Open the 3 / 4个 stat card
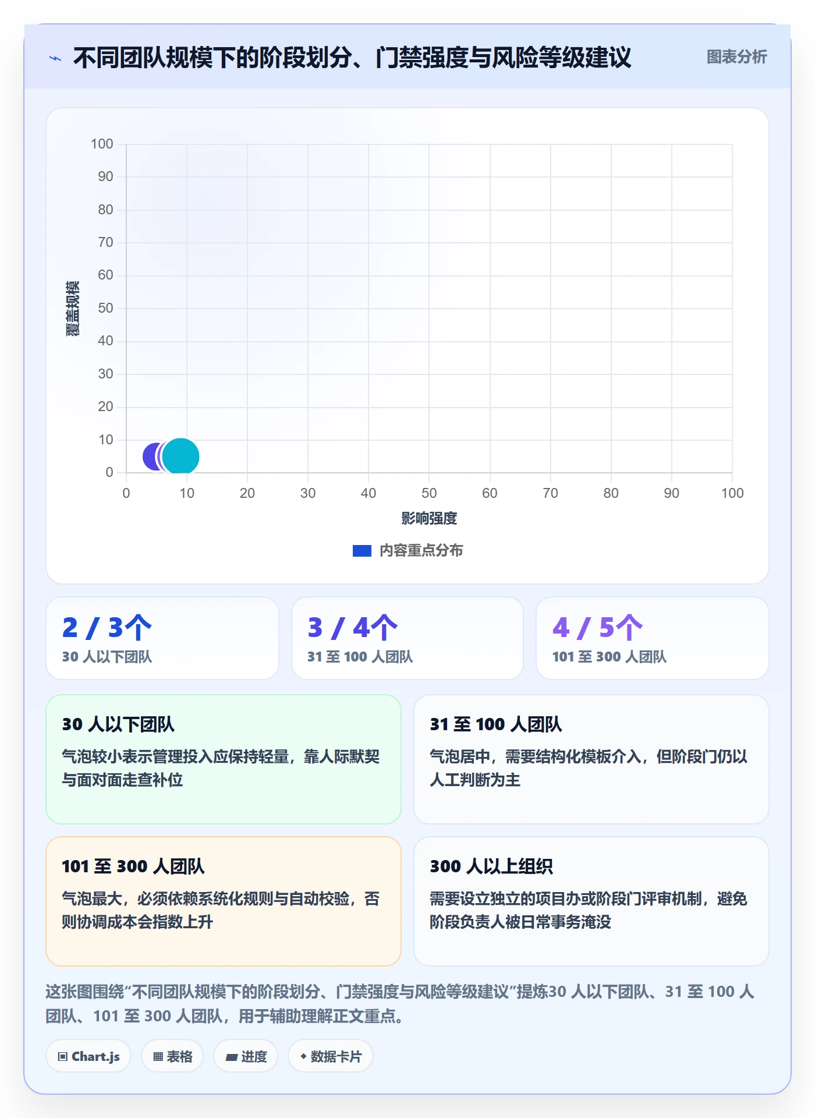 coord(408,638)
